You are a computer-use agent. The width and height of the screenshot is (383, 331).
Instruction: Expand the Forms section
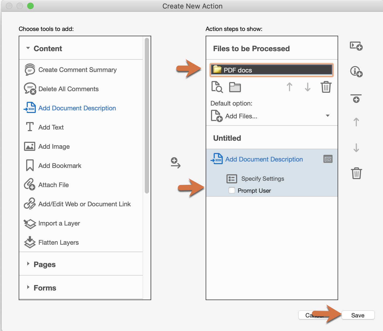29,288
